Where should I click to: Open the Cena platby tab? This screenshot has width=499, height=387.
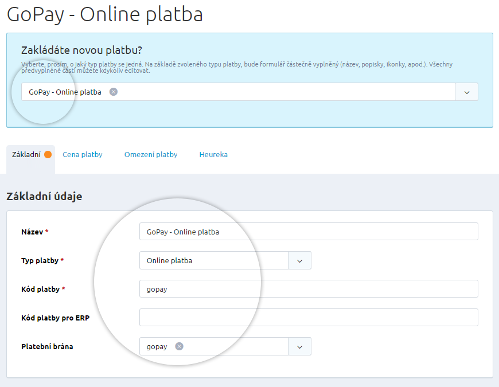83,155
